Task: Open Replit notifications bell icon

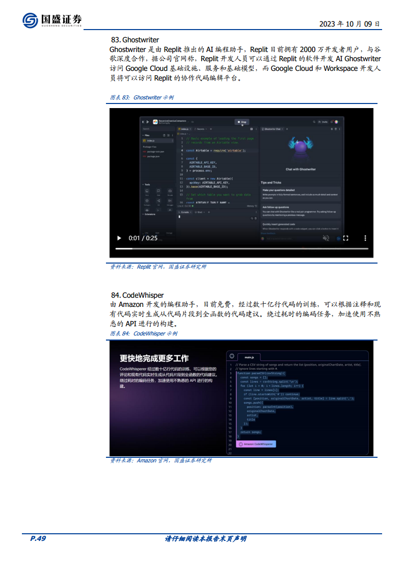Action: click(x=332, y=122)
